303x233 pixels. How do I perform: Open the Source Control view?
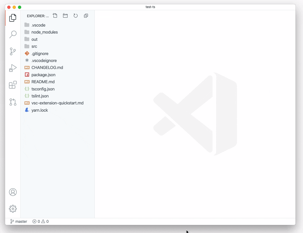coord(13,51)
